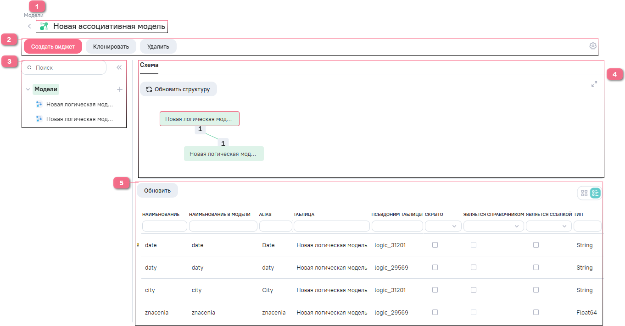
Task: Select the second Новая логическая мод... tree item
Action: coord(79,119)
